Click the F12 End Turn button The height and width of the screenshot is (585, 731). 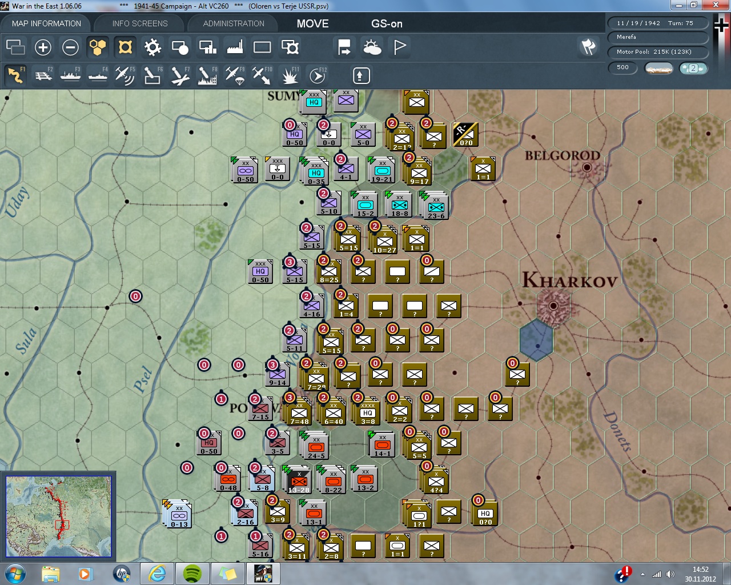pos(318,75)
